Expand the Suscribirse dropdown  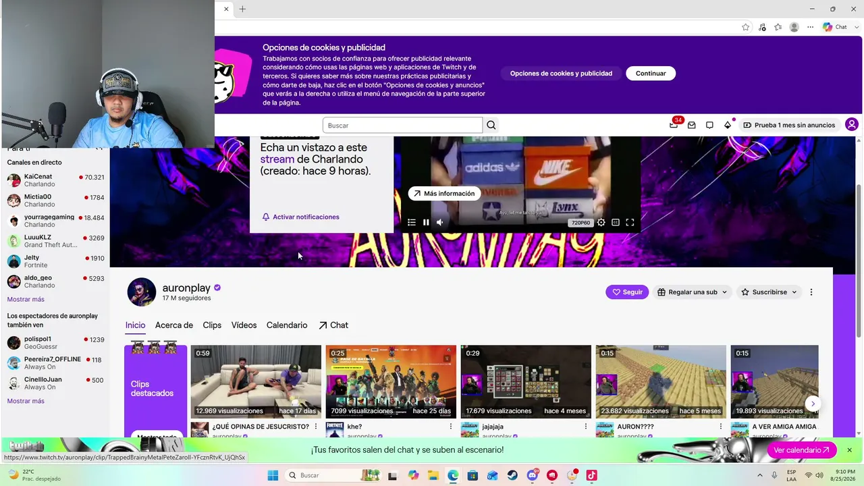769,292
